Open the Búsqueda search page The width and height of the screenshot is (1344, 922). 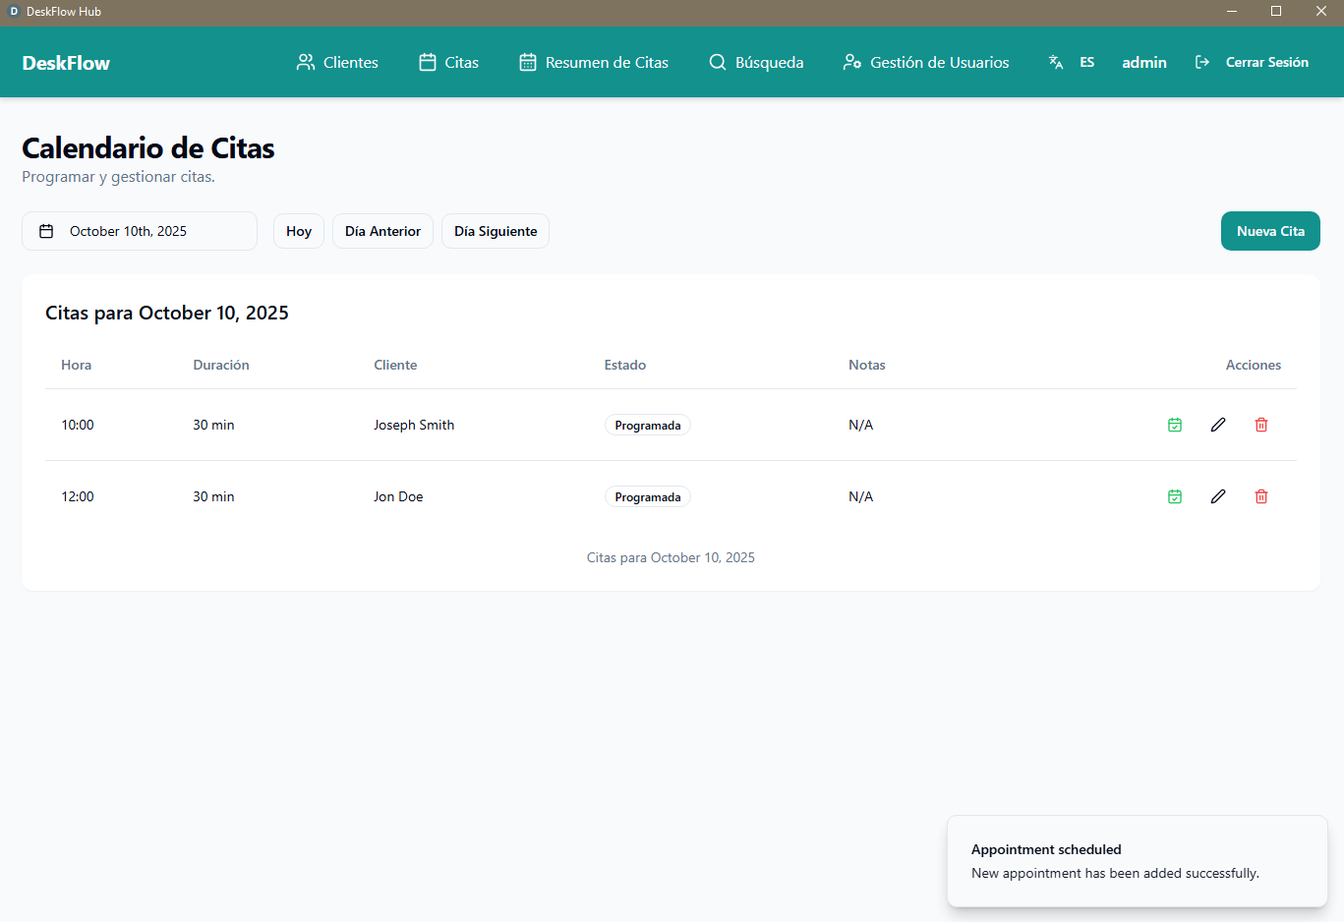(x=756, y=62)
